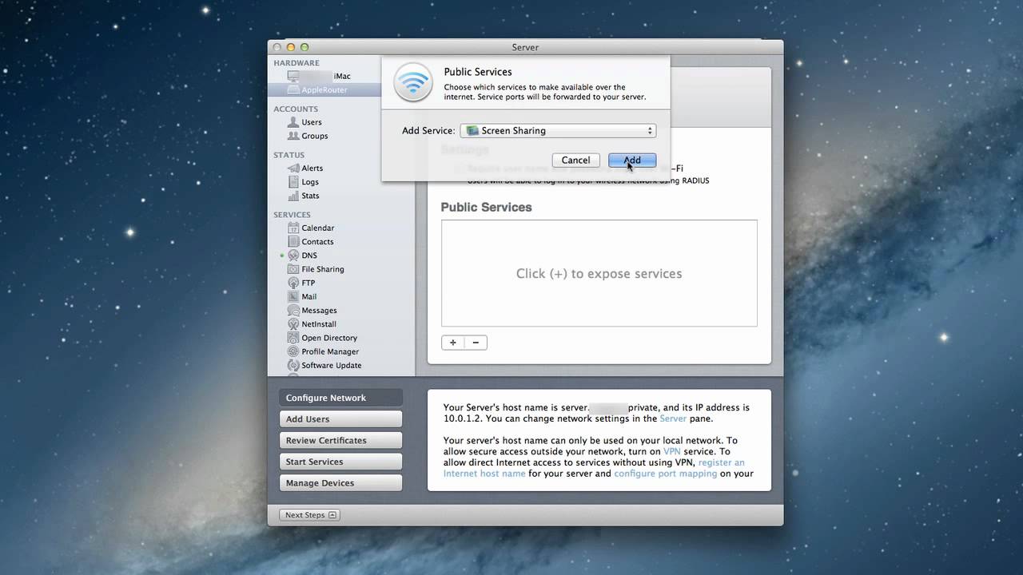1023x575 pixels.
Task: Follow the register an Internet host name link
Action: 594,468
